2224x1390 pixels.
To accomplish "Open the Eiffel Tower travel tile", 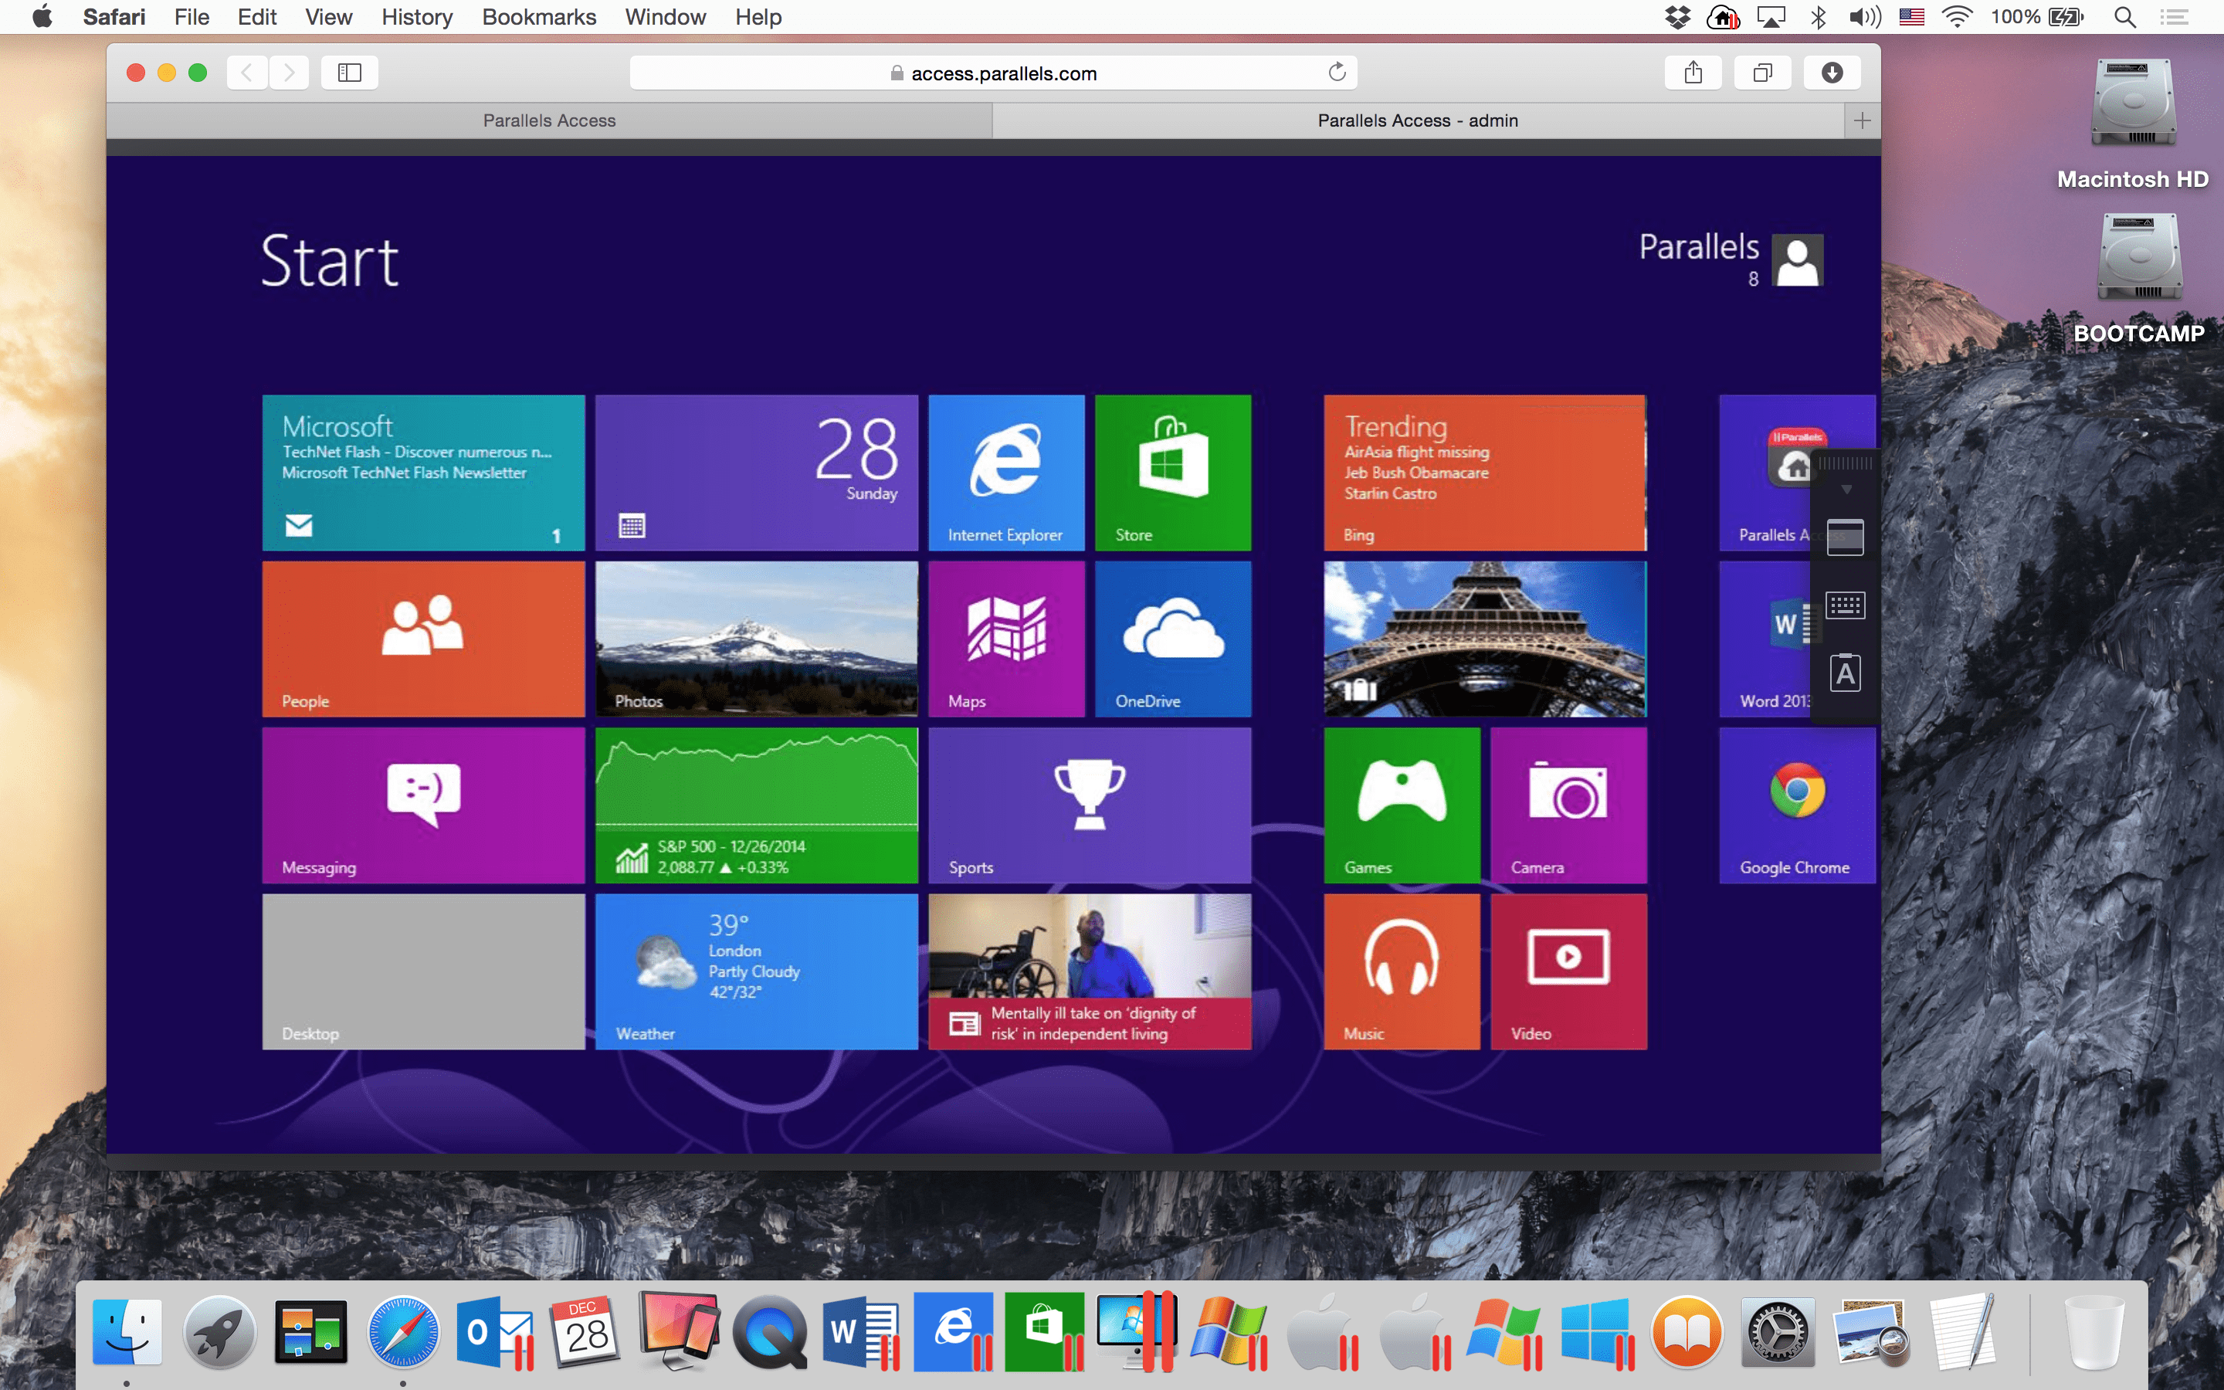I will tap(1485, 639).
